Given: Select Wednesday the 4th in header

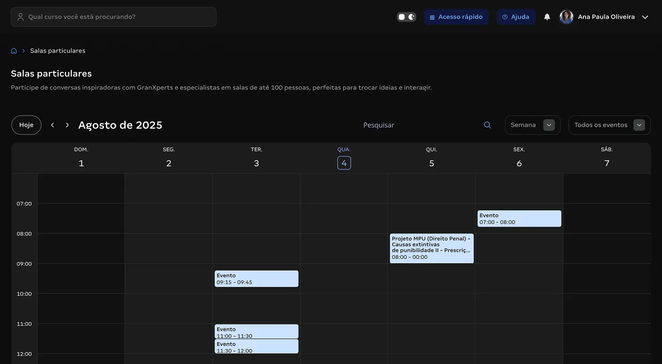Looking at the screenshot, I should pyautogui.click(x=344, y=163).
